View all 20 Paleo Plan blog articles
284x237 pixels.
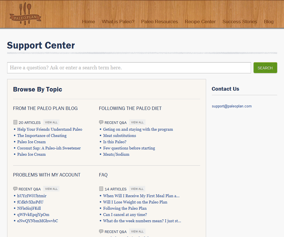(51, 122)
